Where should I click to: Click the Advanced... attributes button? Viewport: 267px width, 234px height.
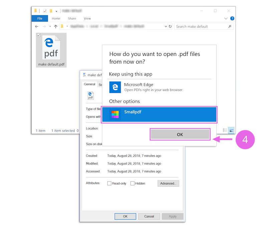[x=168, y=183]
